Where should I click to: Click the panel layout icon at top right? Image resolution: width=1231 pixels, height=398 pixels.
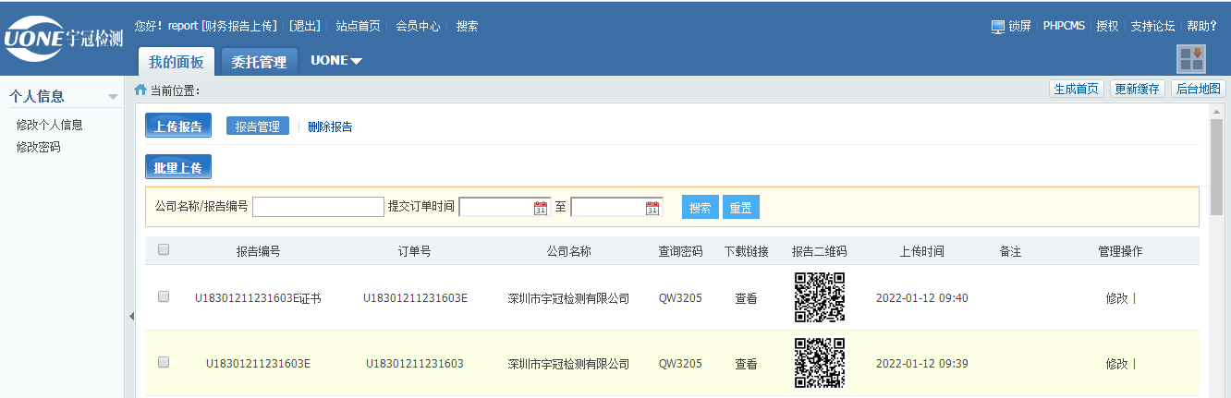click(x=1190, y=58)
